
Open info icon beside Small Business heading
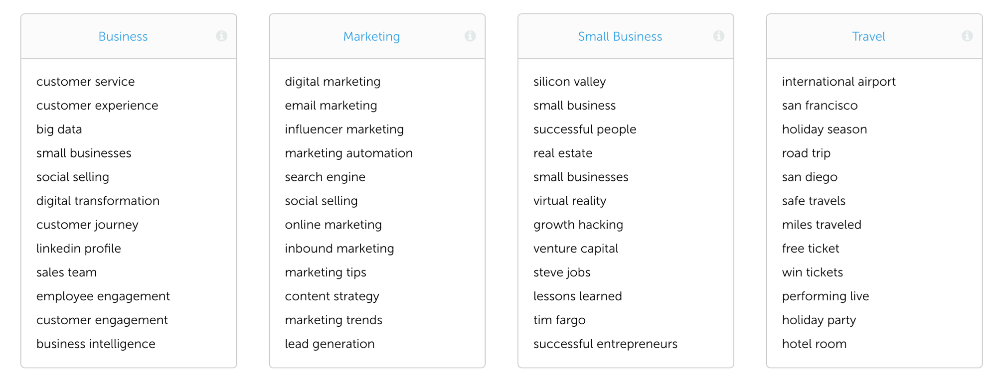(718, 36)
